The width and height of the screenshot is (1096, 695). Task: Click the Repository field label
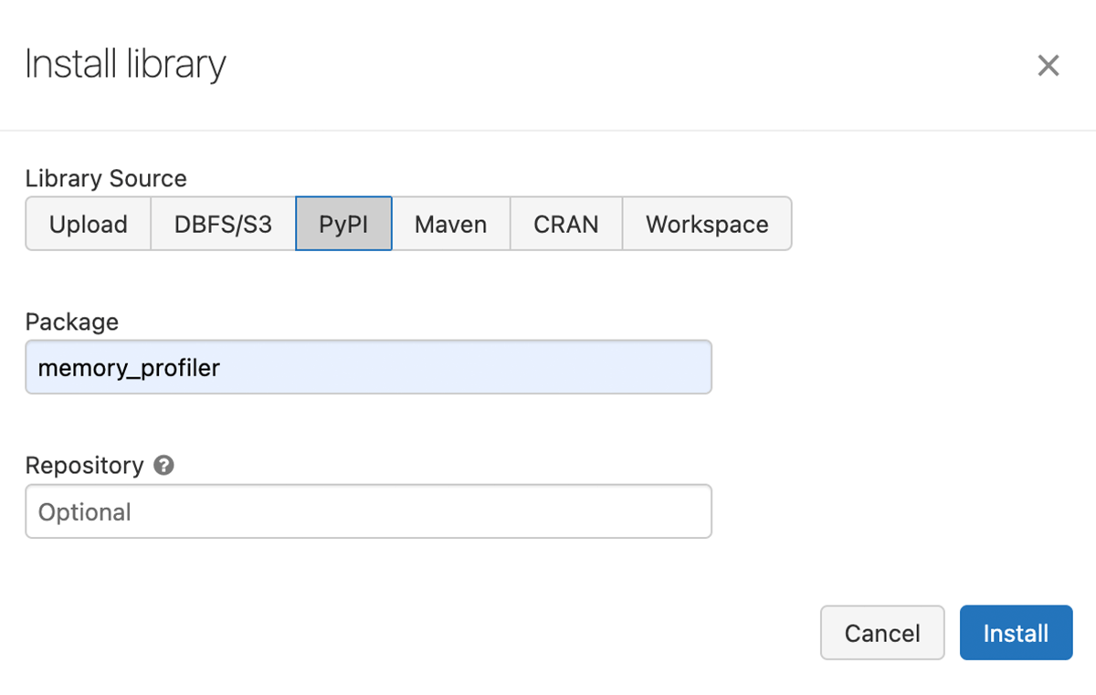85,466
